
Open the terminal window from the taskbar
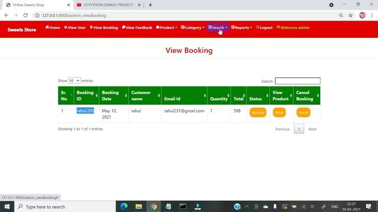183,207
